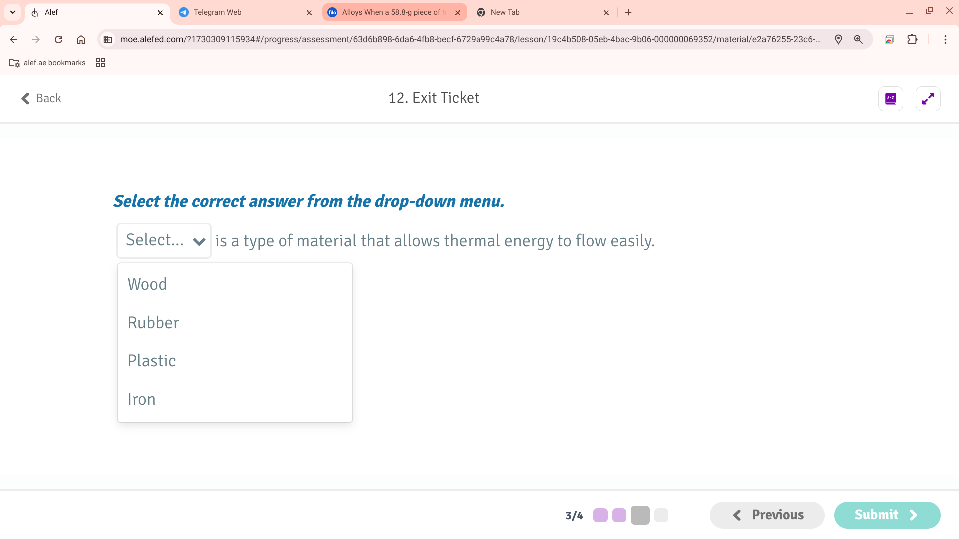
Task: Click the browser home icon
Action: click(x=81, y=39)
